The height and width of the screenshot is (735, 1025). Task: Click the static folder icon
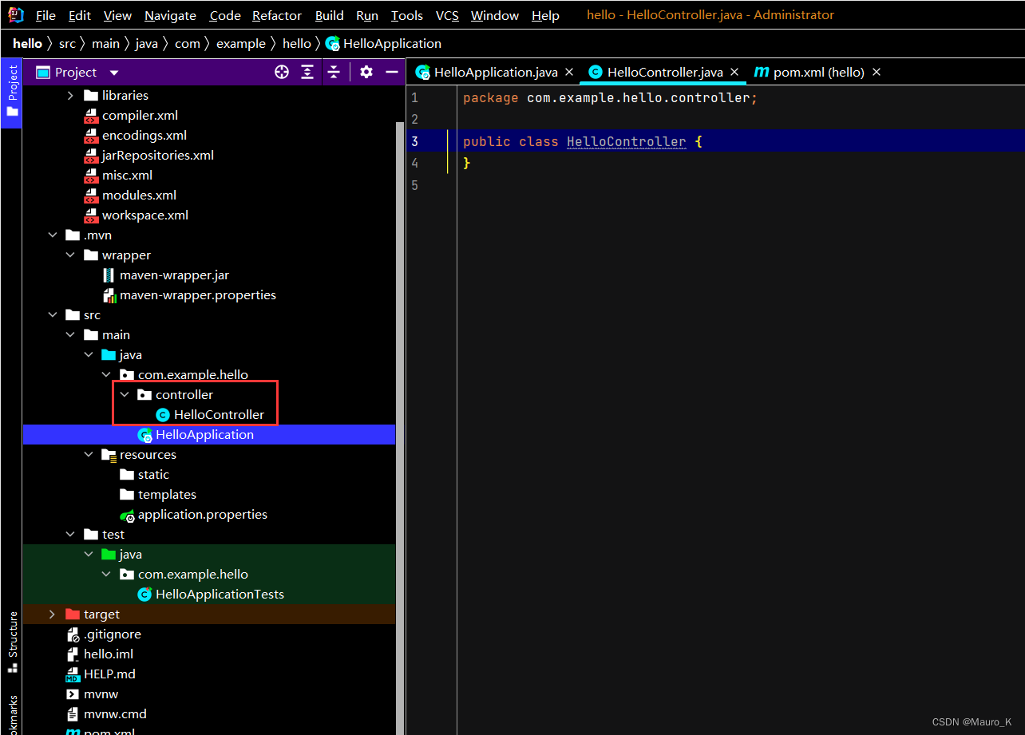pos(127,475)
